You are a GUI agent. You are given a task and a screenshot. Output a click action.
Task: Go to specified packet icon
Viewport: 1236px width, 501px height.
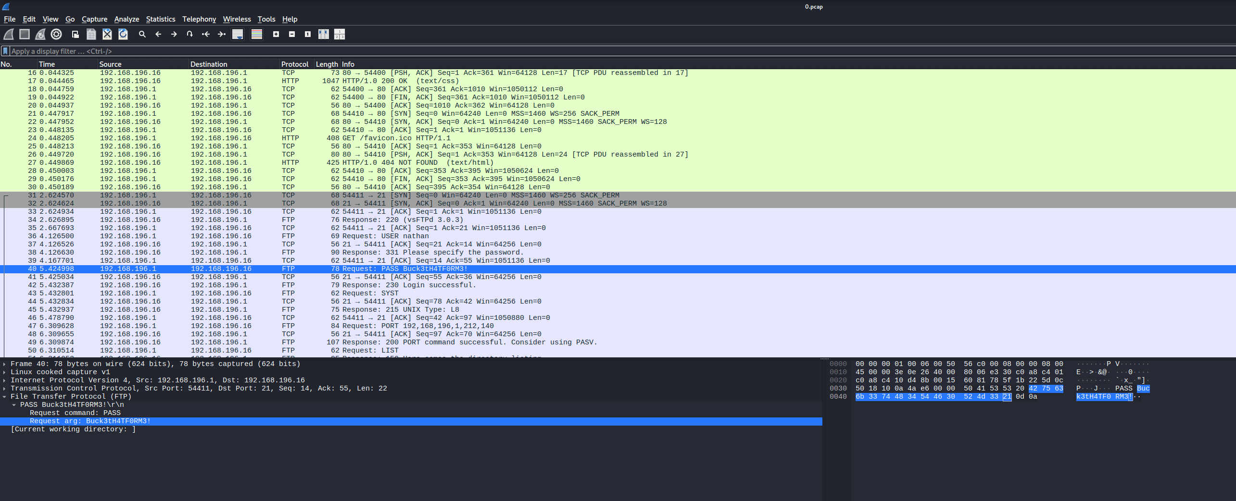[x=190, y=34]
